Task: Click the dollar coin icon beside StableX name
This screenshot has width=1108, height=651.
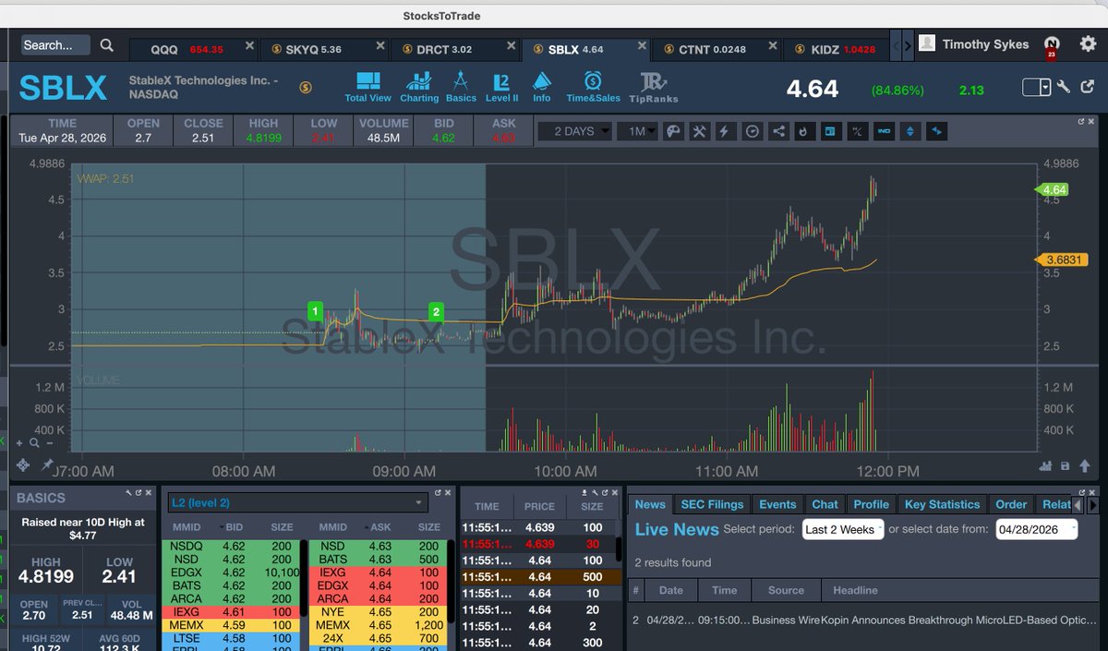Action: click(x=306, y=87)
